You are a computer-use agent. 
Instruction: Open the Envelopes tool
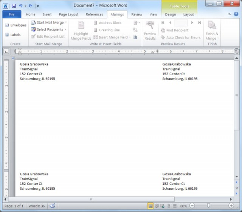click(16, 25)
